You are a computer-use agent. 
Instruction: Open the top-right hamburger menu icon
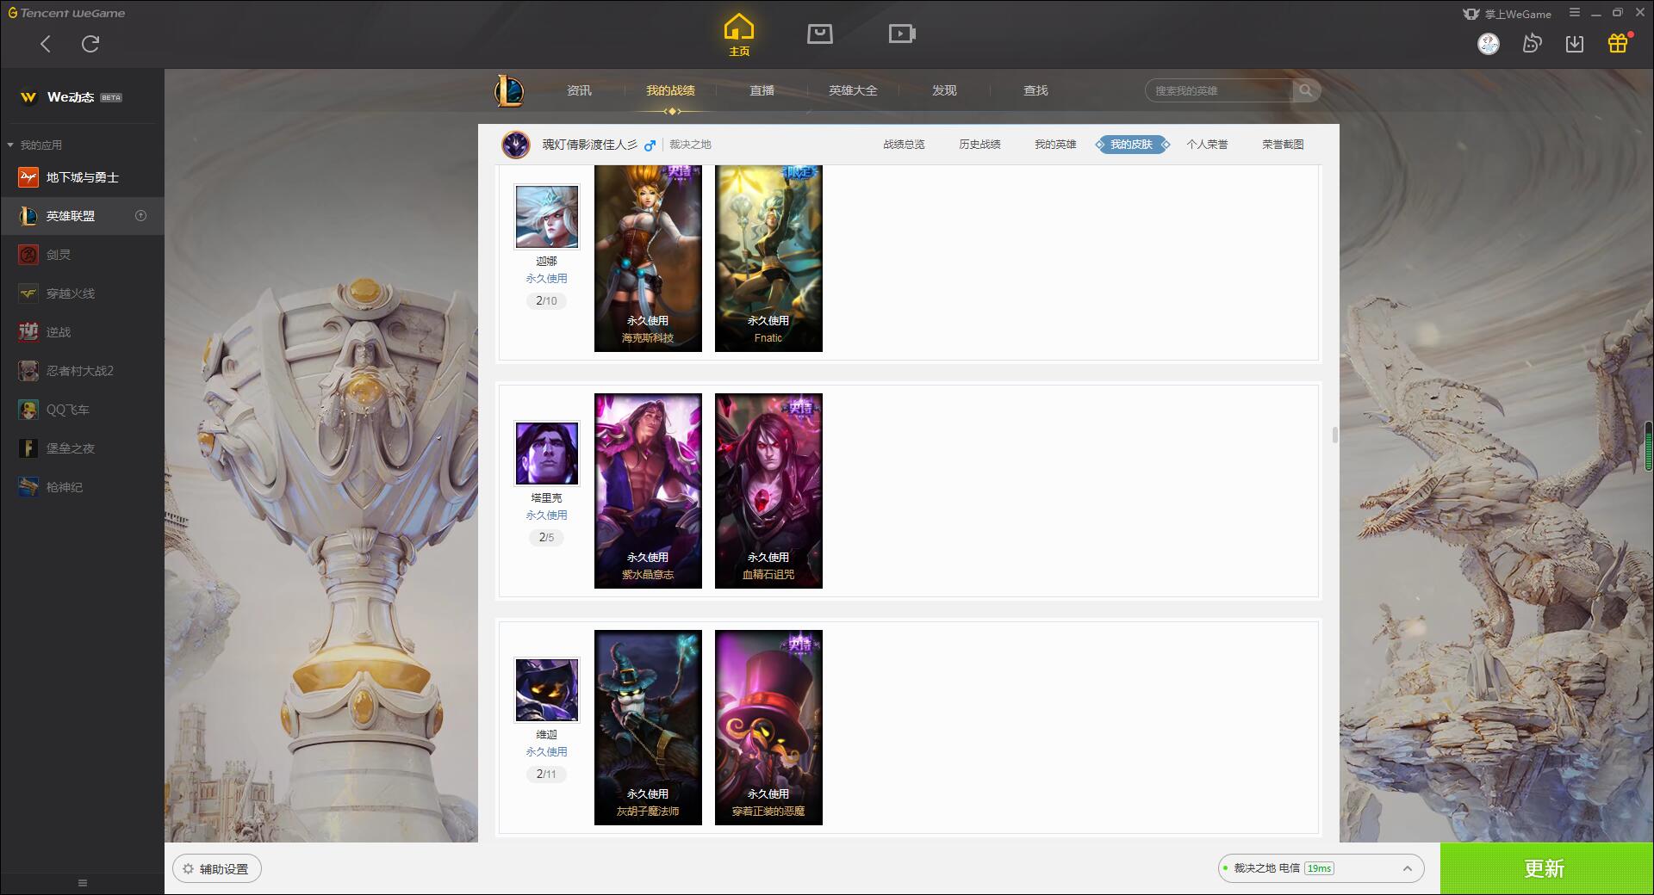1575,13
